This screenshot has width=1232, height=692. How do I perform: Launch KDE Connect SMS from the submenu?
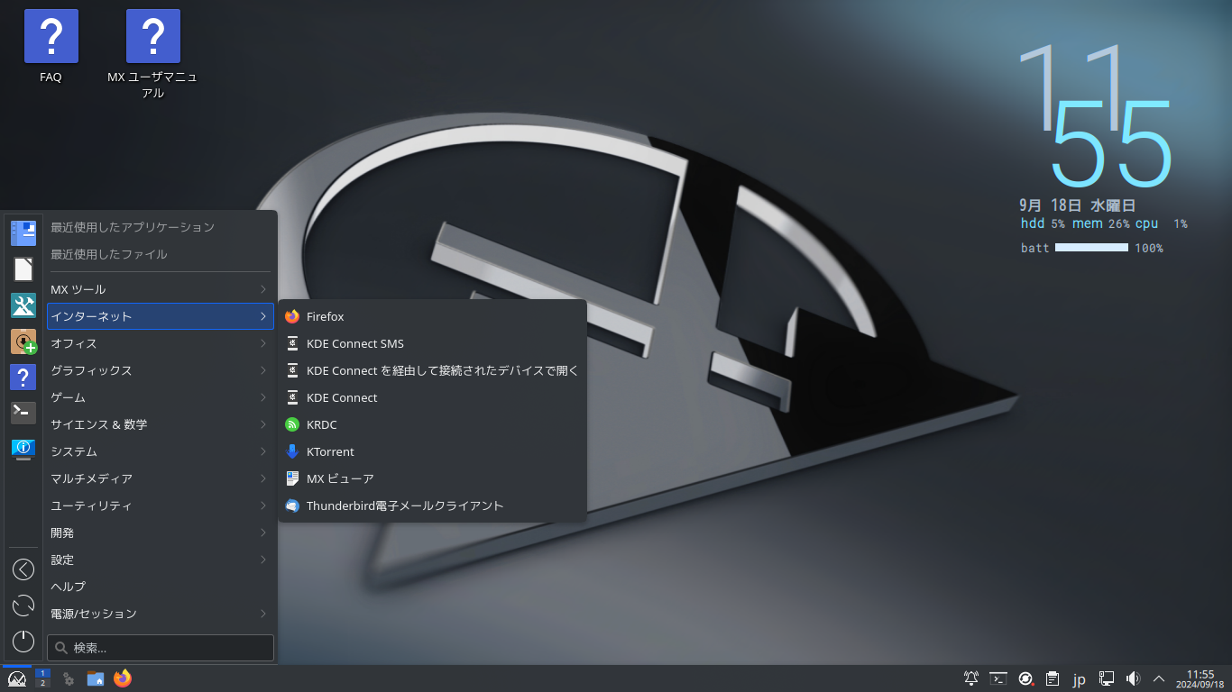(433, 343)
